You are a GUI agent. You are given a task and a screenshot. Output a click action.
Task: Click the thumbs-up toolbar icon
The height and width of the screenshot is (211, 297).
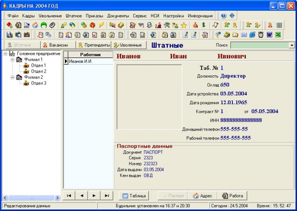point(195,25)
